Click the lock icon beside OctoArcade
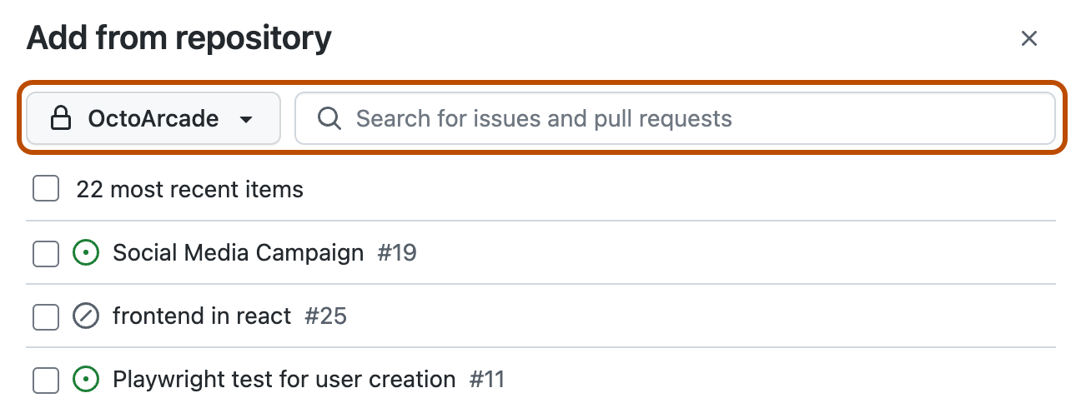1081x408 pixels. tap(61, 119)
